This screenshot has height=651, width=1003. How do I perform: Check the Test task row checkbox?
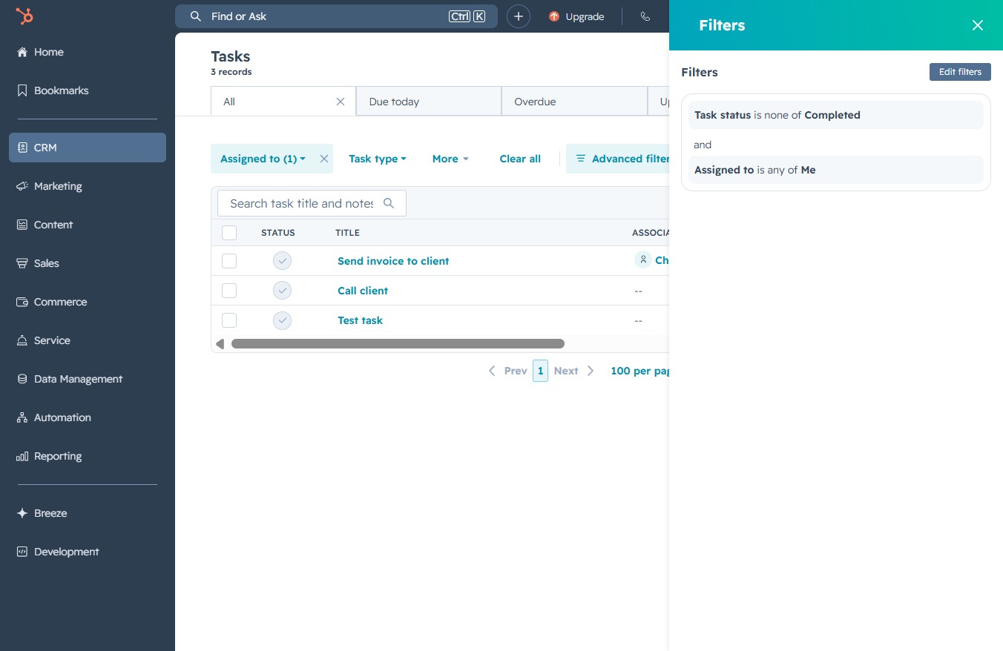point(229,320)
